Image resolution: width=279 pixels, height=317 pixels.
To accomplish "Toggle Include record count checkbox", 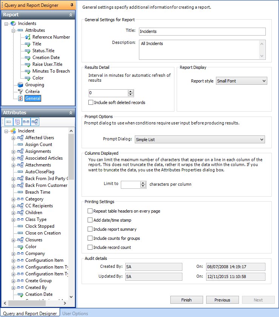I will (x=90, y=247).
